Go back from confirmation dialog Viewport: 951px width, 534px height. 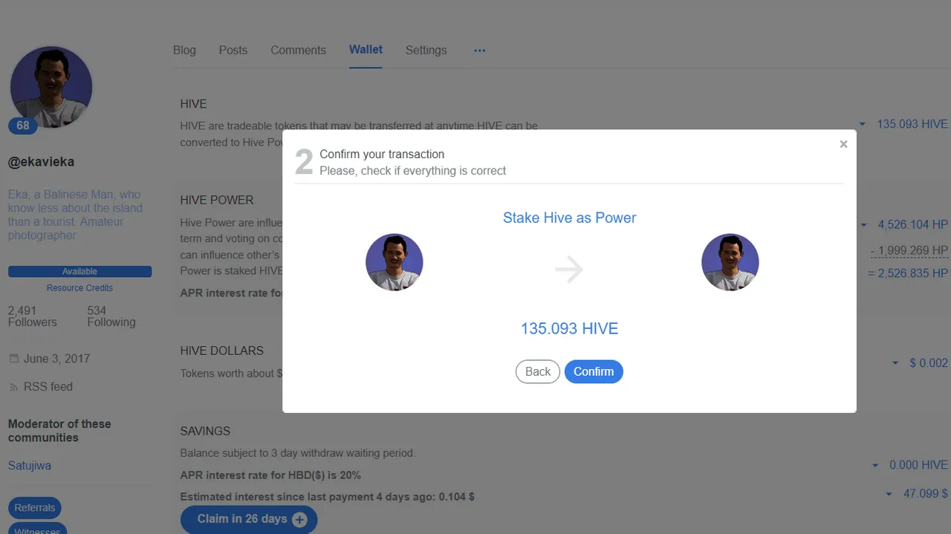tap(538, 371)
